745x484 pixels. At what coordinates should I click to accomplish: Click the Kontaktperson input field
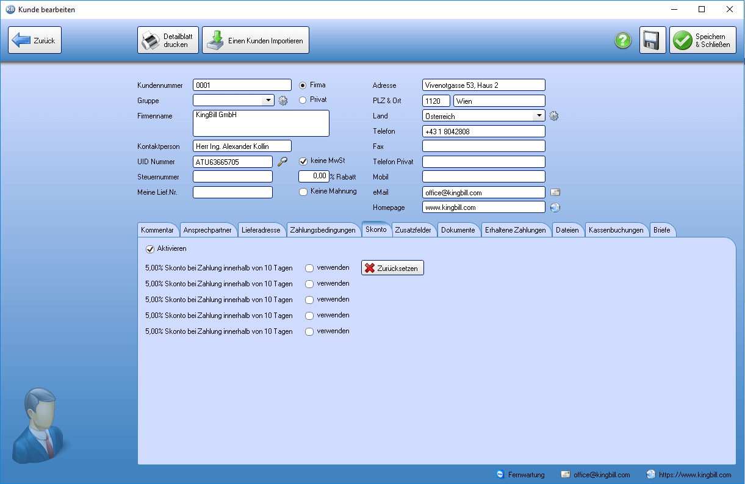[242, 146]
